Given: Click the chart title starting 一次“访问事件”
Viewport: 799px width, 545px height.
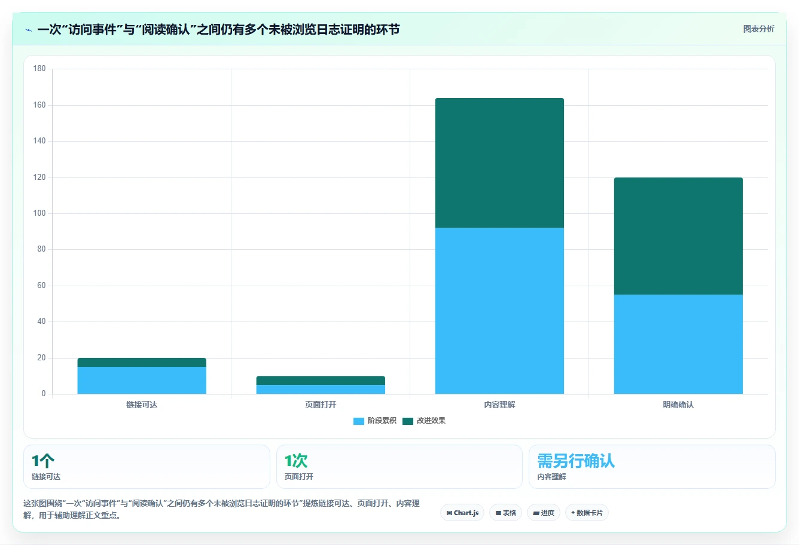Looking at the screenshot, I should pos(218,30).
